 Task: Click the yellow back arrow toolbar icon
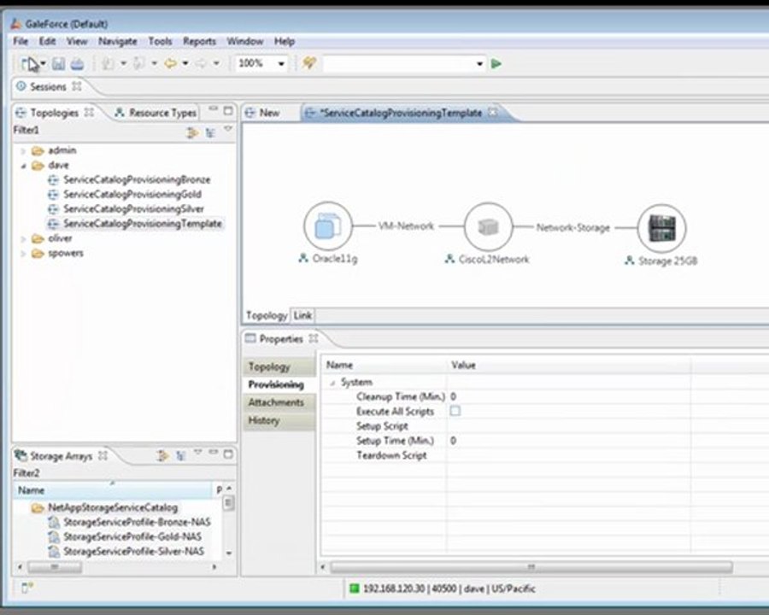pyautogui.click(x=170, y=64)
